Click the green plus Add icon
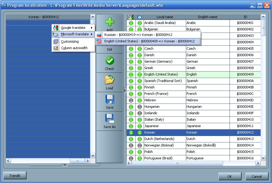 (110, 22)
